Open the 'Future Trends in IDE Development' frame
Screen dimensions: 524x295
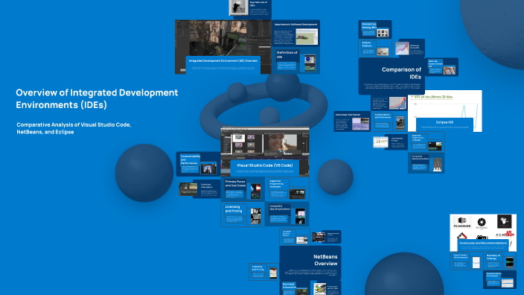click(466, 261)
